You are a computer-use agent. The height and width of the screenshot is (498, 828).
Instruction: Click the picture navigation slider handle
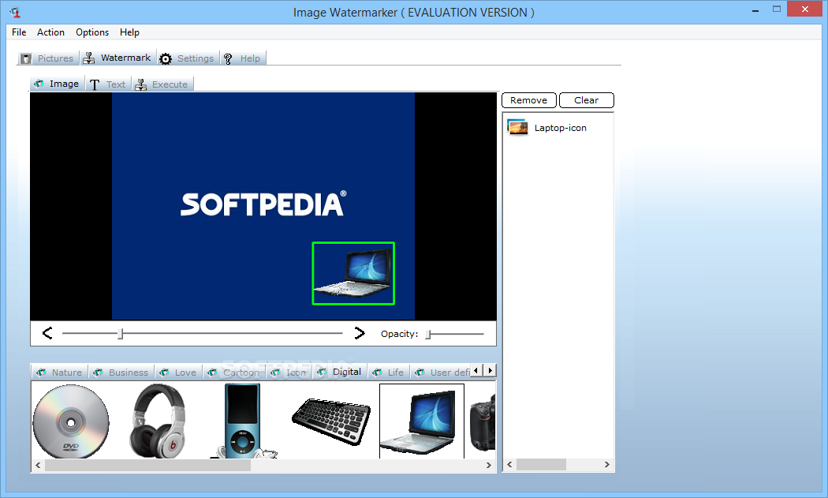point(121,334)
